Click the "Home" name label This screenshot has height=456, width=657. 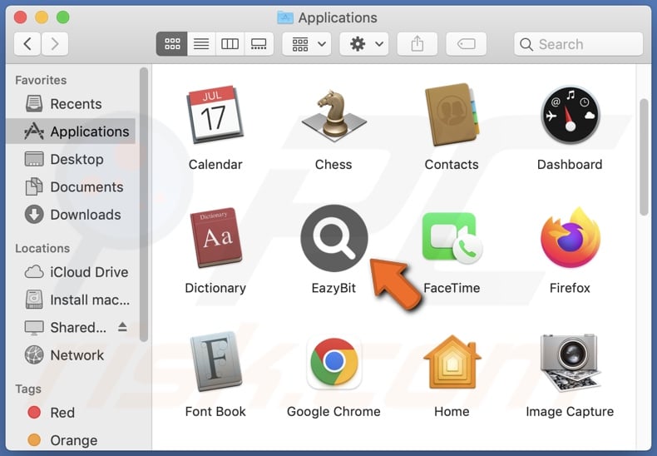452,412
